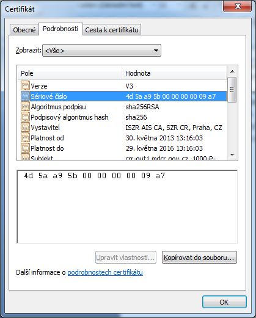Click the V3 value cell
Image resolution: width=256 pixels, height=318 pixels.
[x=130, y=86]
